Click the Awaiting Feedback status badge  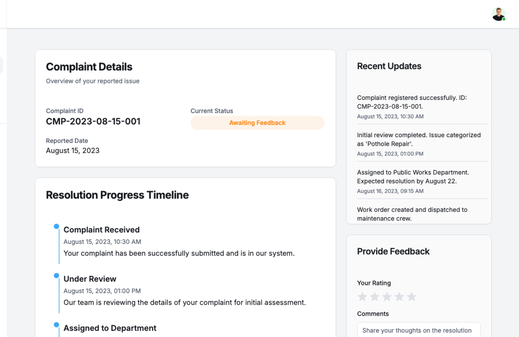click(x=257, y=123)
